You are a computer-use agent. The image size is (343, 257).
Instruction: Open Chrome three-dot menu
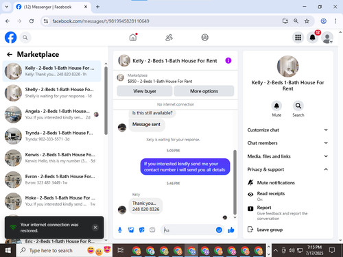coord(335,21)
